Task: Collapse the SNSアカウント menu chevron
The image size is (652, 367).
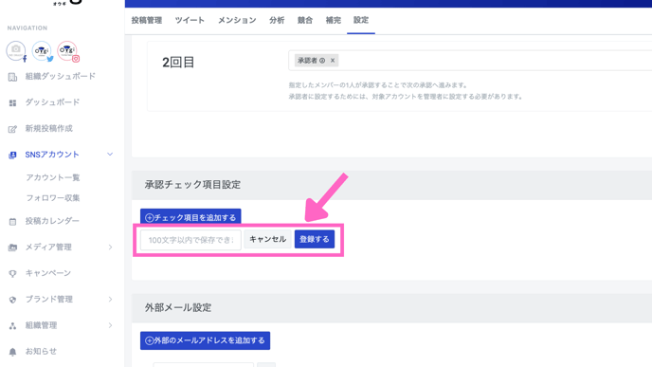Action: click(110, 155)
